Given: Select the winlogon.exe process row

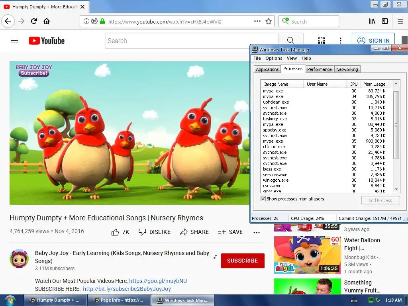Looking at the screenshot, I should coord(324,180).
